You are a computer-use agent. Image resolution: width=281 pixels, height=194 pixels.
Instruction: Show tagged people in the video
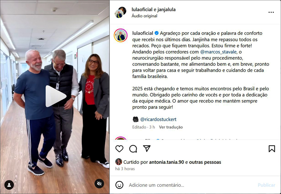[9, 185]
